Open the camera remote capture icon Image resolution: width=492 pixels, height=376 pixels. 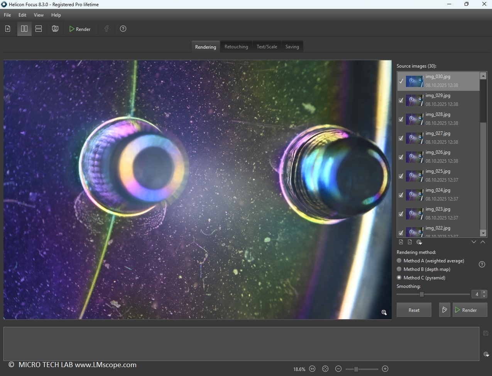[55, 29]
